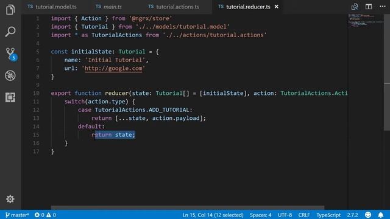Open the Extensions view icon

(10, 97)
